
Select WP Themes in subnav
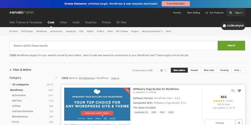click(x=122, y=31)
